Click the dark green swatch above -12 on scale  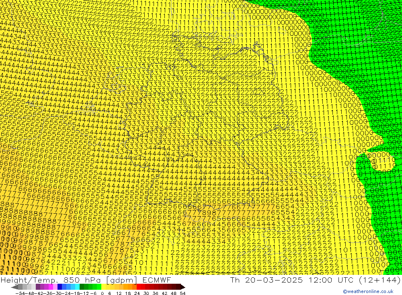[x=82, y=287]
